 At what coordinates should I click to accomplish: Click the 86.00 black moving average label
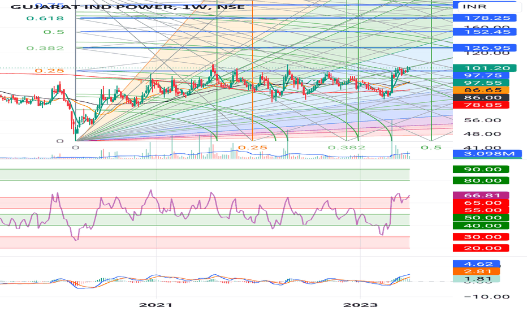[x=481, y=97]
